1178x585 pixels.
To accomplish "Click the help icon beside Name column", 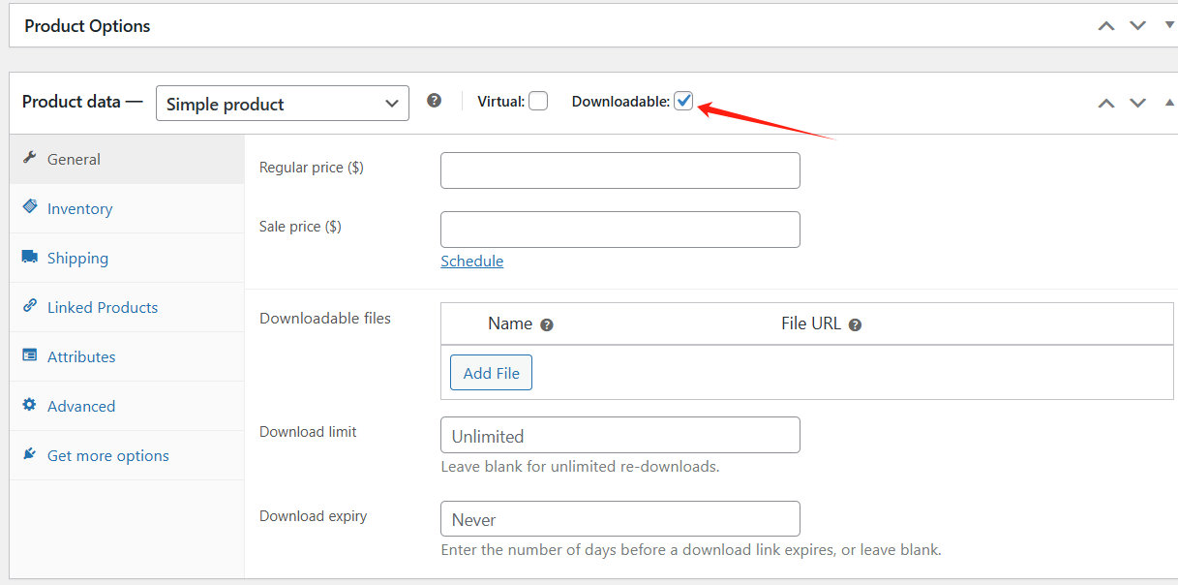I will (x=547, y=325).
